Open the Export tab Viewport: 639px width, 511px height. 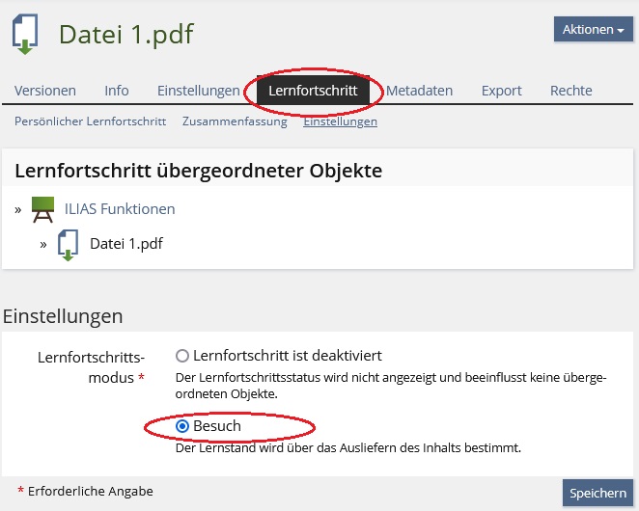[501, 91]
